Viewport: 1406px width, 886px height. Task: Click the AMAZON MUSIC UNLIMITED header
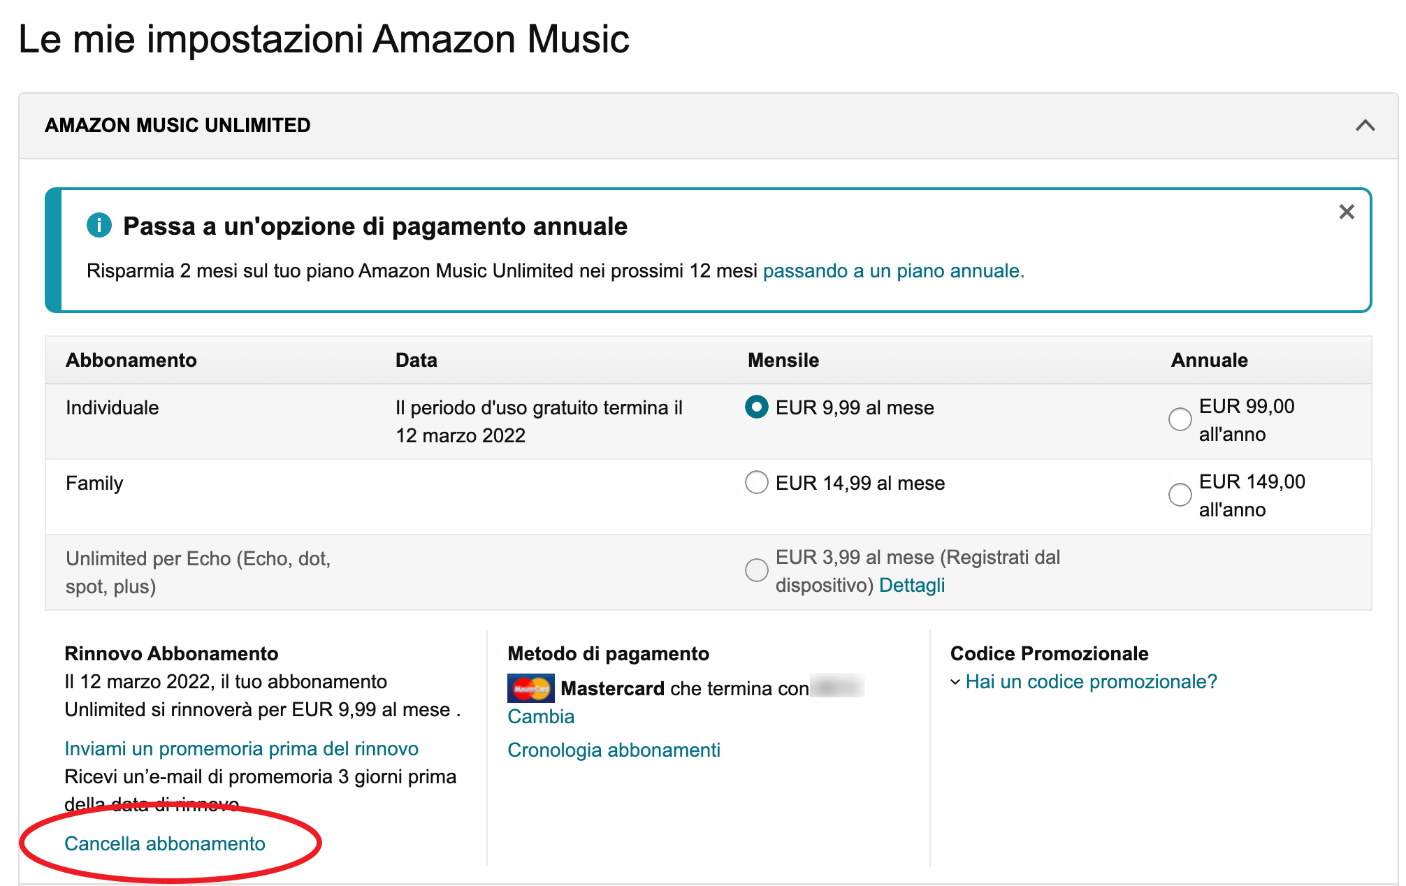(x=177, y=126)
